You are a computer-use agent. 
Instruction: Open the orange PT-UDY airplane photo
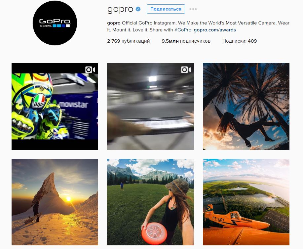point(246,202)
